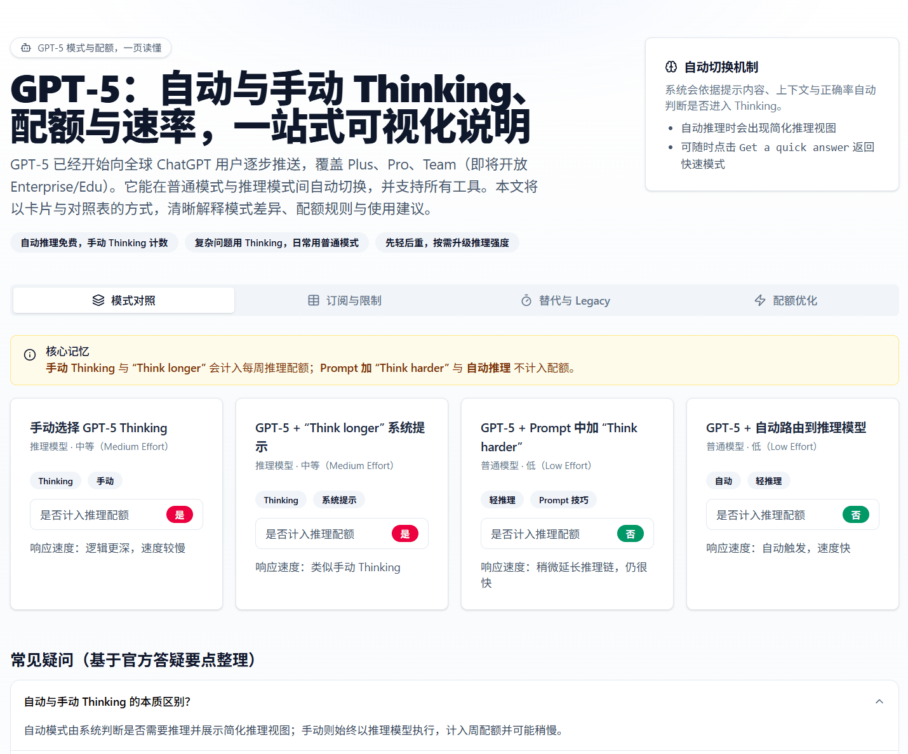Open the 替代与 Legacy tab
Screen dimensions: 908x754
[565, 300]
